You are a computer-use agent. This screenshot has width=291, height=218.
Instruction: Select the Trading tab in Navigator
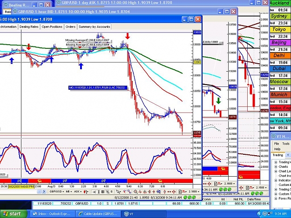click(x=277, y=155)
